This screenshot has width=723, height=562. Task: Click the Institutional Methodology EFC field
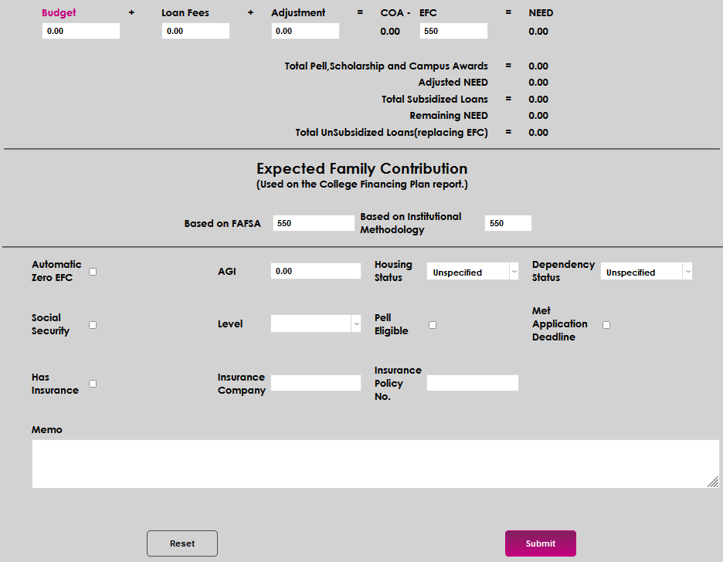[x=507, y=223]
